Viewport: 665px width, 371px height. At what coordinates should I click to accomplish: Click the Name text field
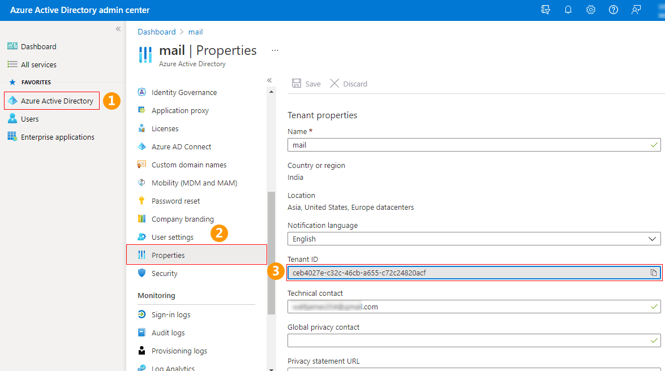470,145
